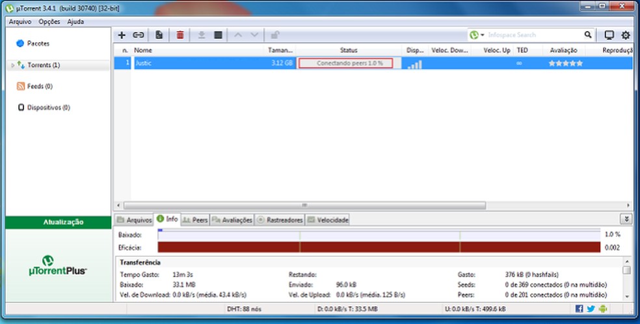The width and height of the screenshot is (640, 324).
Task: Click Create New Torrent document icon
Action: (x=159, y=35)
